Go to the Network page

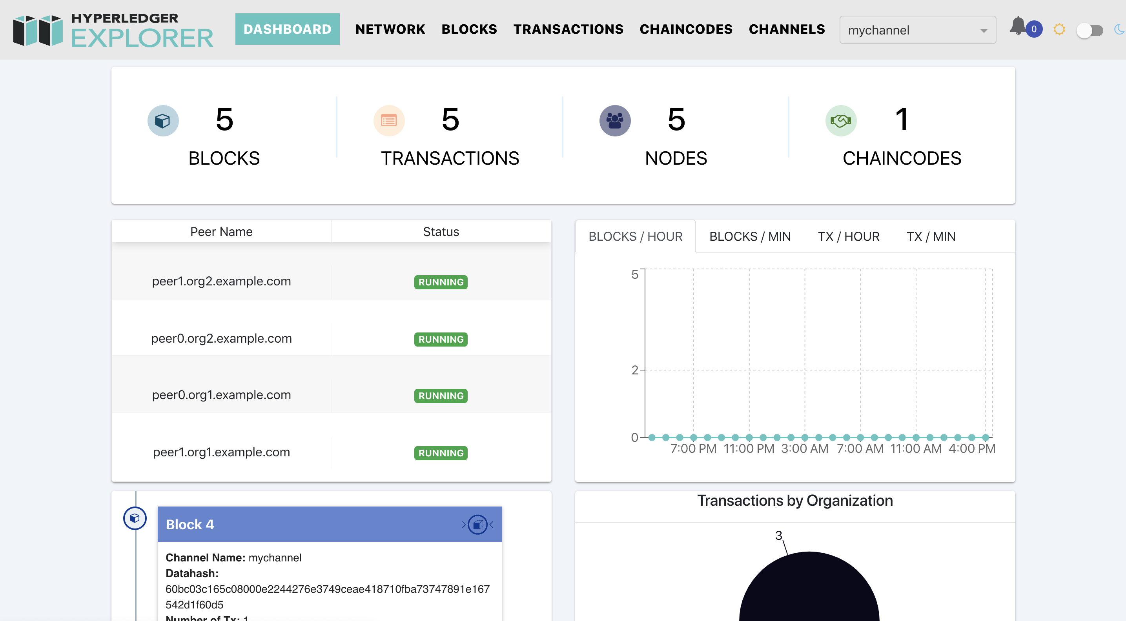click(x=390, y=29)
